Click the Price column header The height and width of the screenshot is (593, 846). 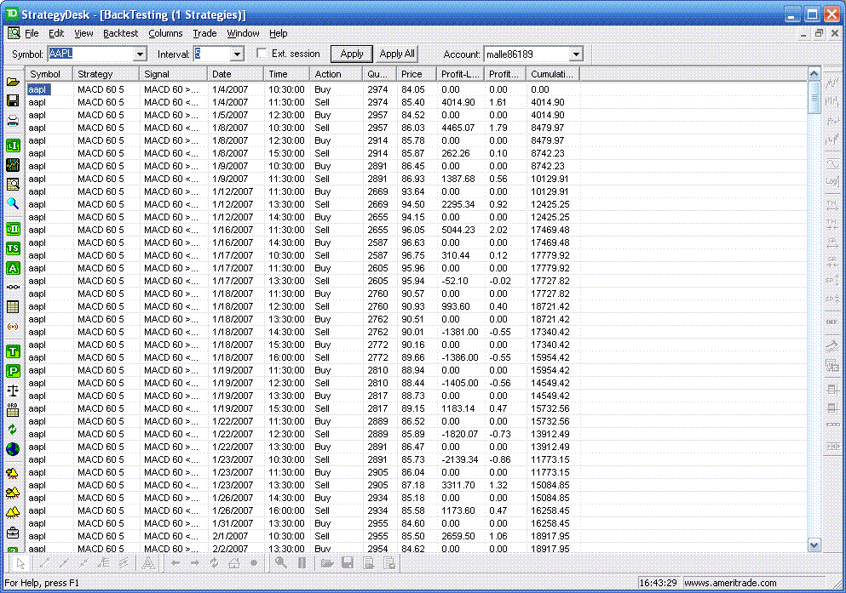coord(417,74)
